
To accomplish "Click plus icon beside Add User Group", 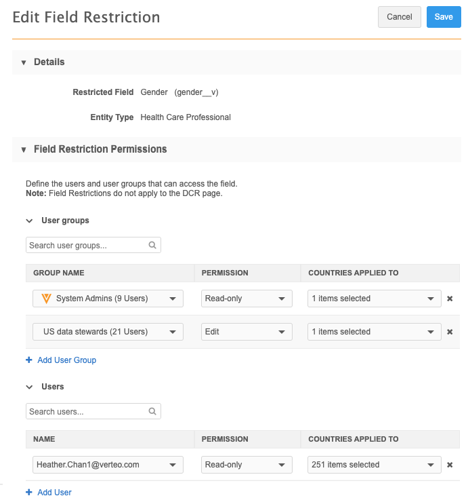I will (x=29, y=360).
